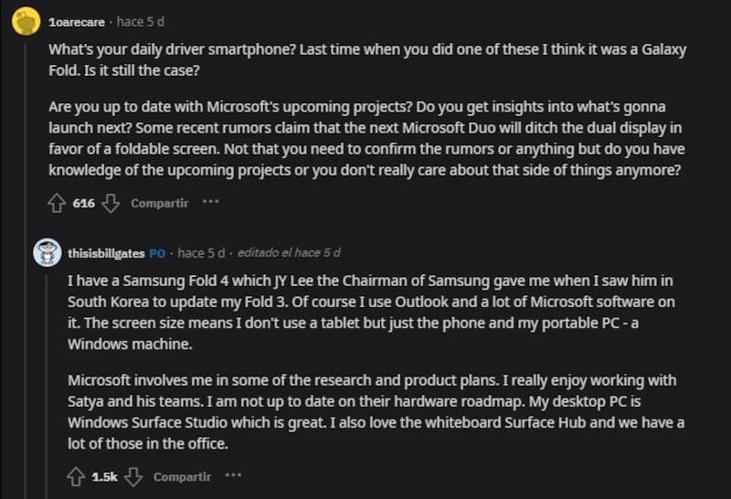731x499 pixels.
Task: Click the 616 vote count
Action: click(84, 203)
